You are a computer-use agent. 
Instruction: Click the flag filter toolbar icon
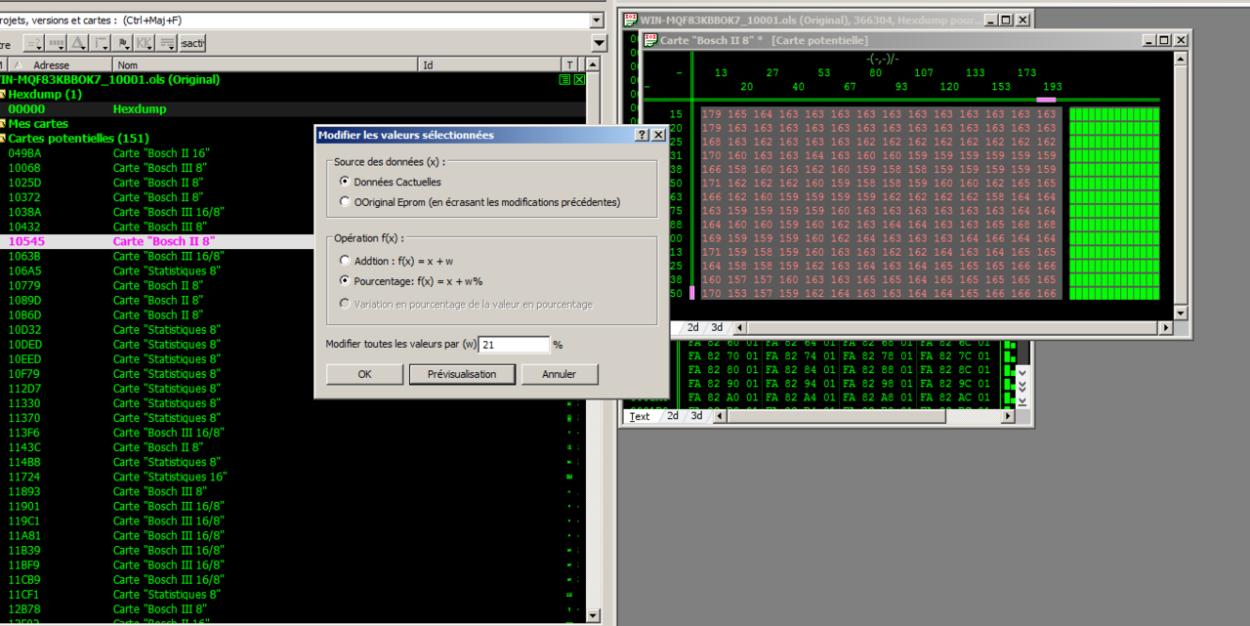pos(122,43)
